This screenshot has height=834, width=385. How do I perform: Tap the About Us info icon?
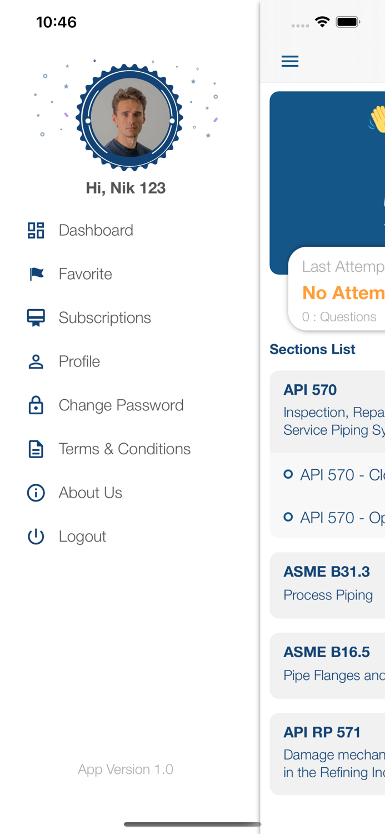click(36, 493)
